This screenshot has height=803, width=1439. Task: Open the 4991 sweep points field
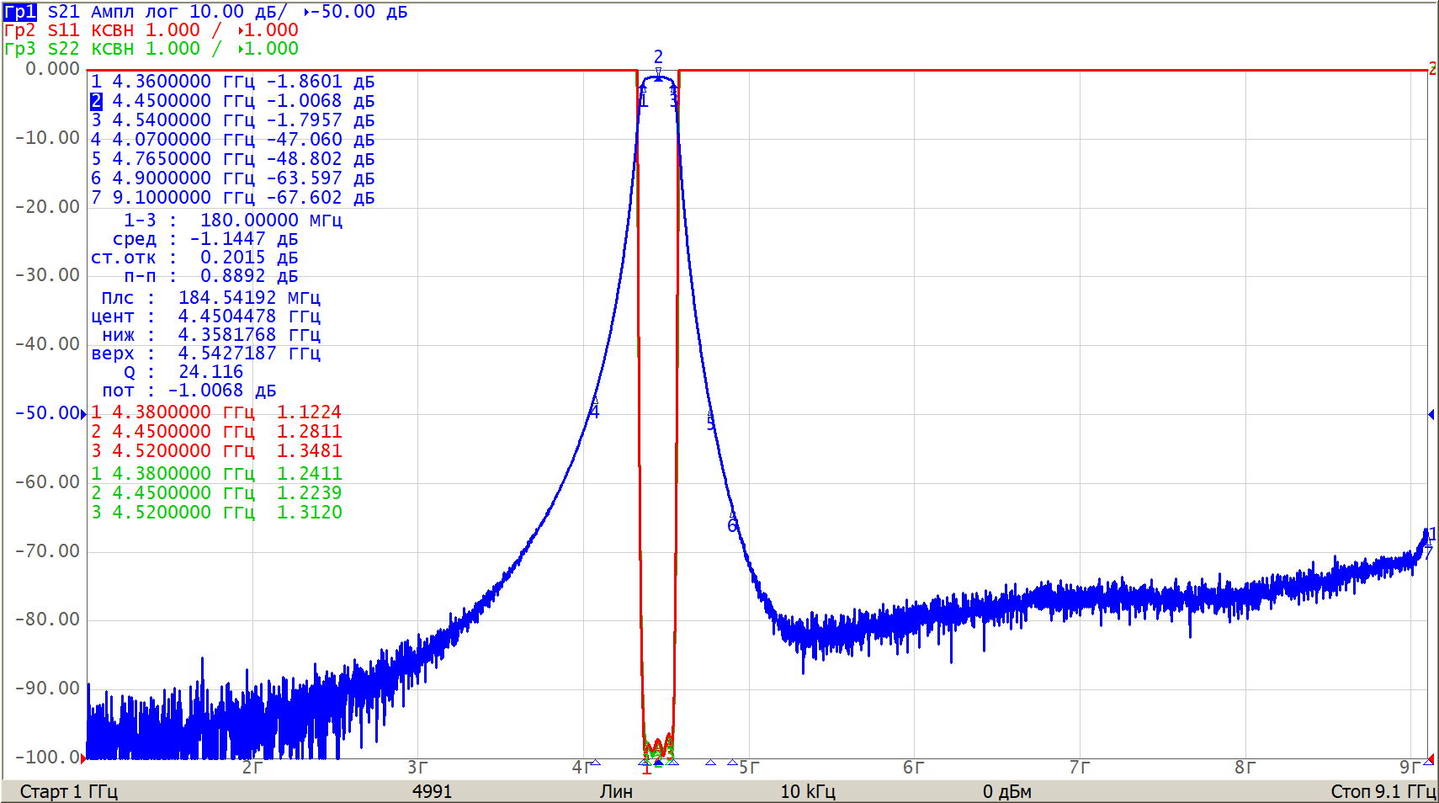[x=432, y=791]
